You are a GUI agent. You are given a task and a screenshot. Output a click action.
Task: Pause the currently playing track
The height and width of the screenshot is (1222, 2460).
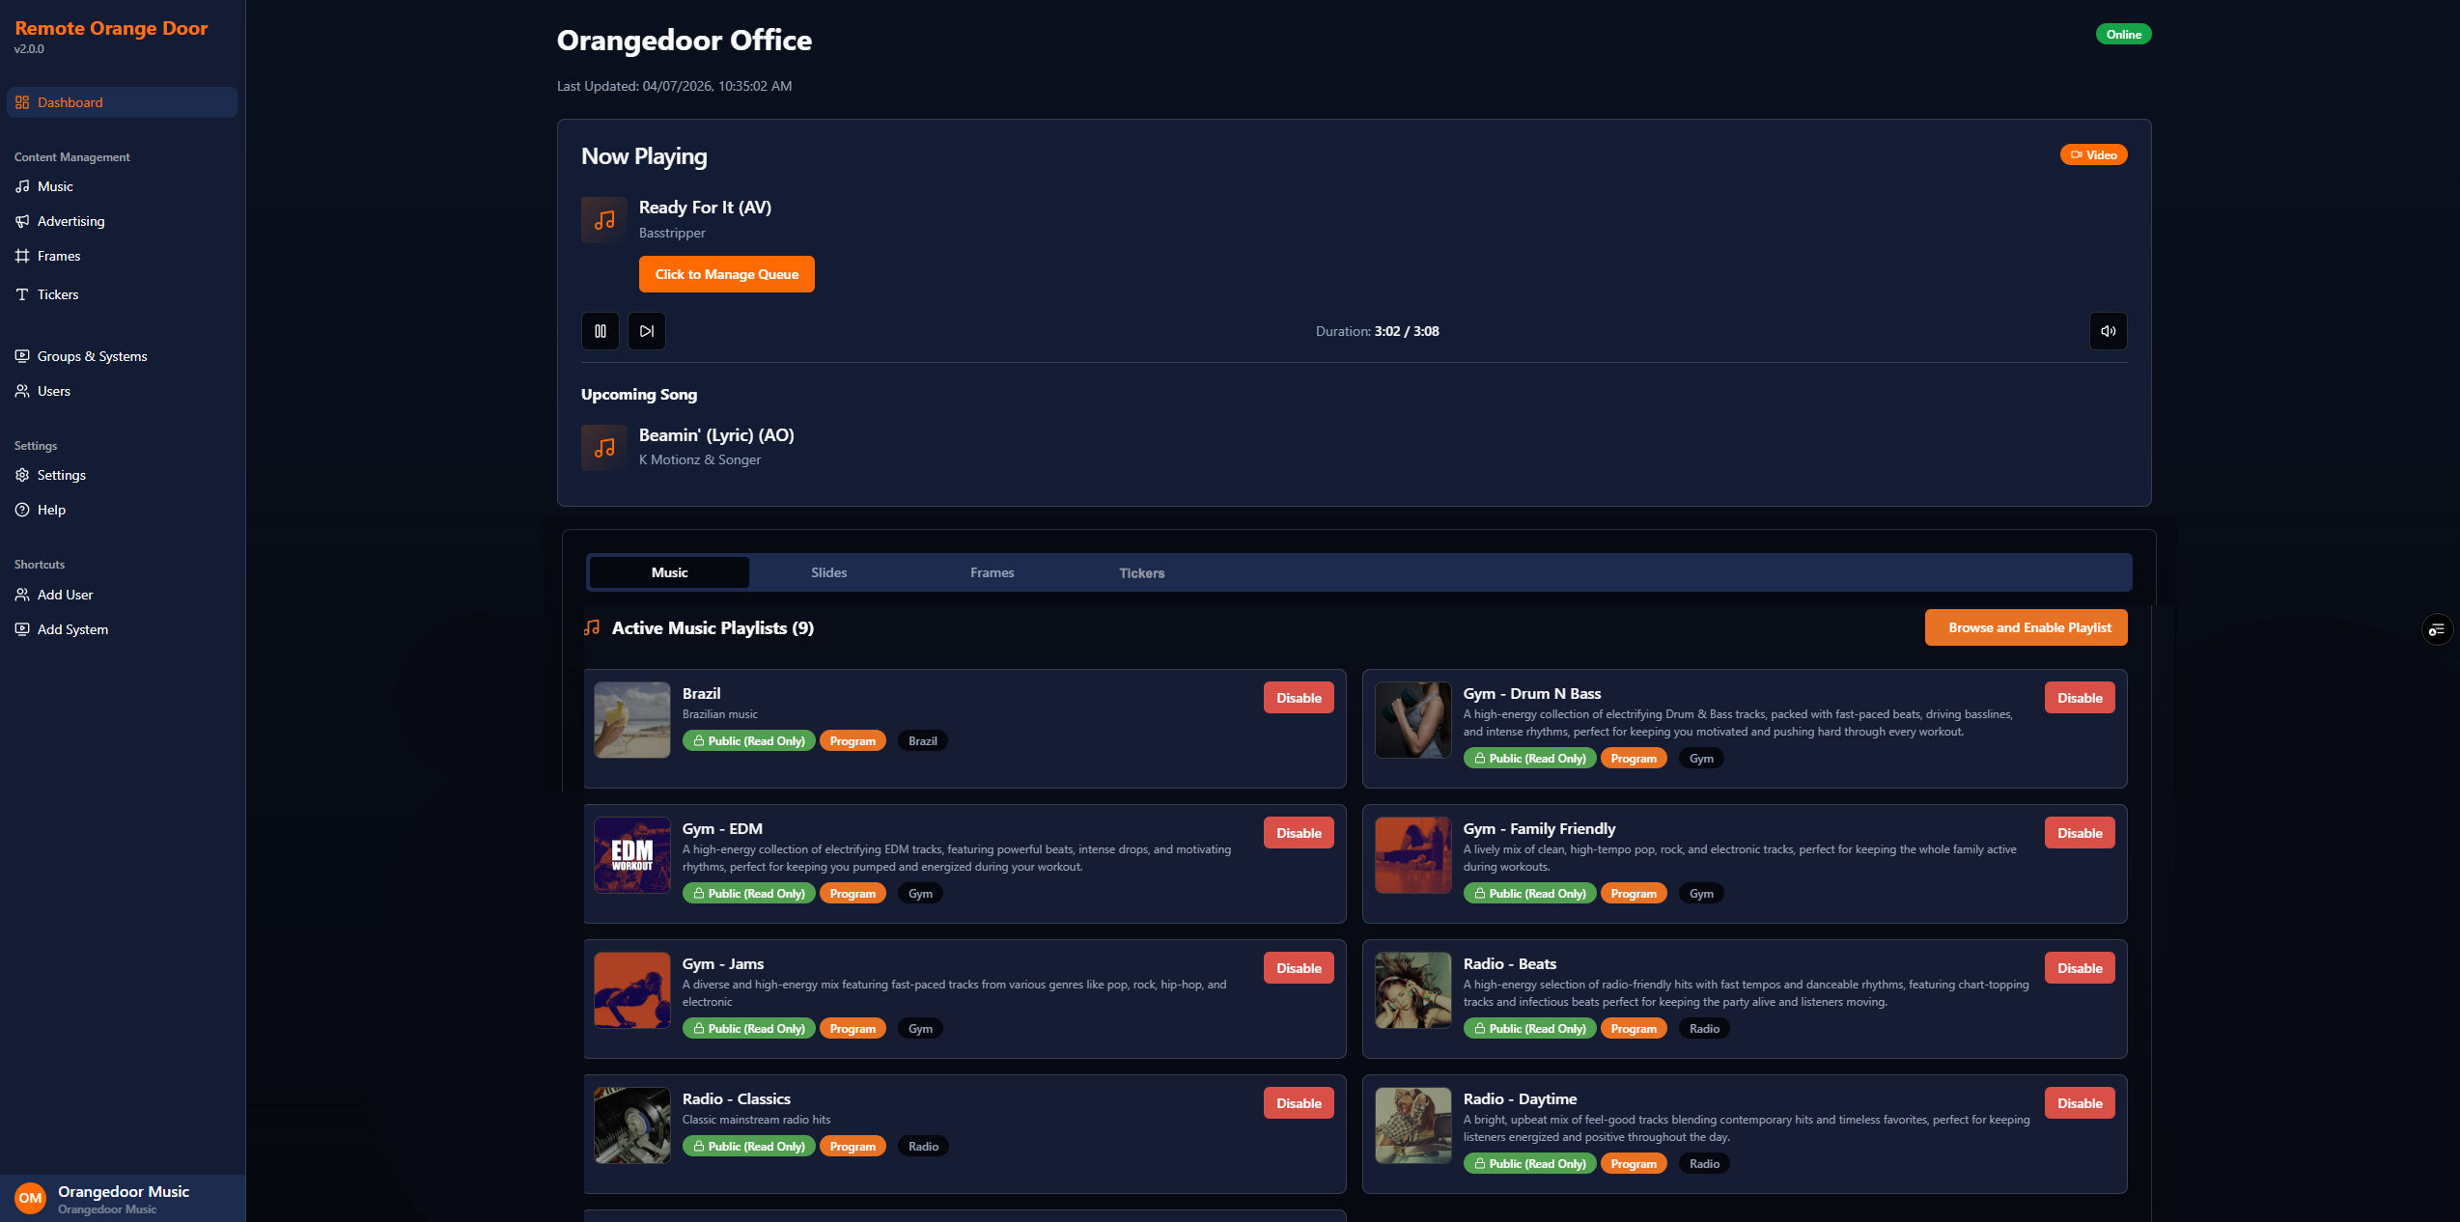[x=600, y=331]
